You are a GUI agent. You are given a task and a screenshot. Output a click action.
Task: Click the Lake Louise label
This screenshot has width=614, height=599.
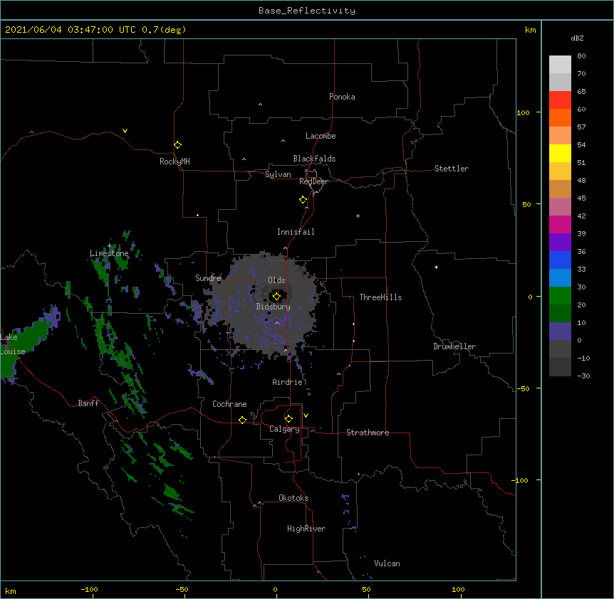coord(13,344)
